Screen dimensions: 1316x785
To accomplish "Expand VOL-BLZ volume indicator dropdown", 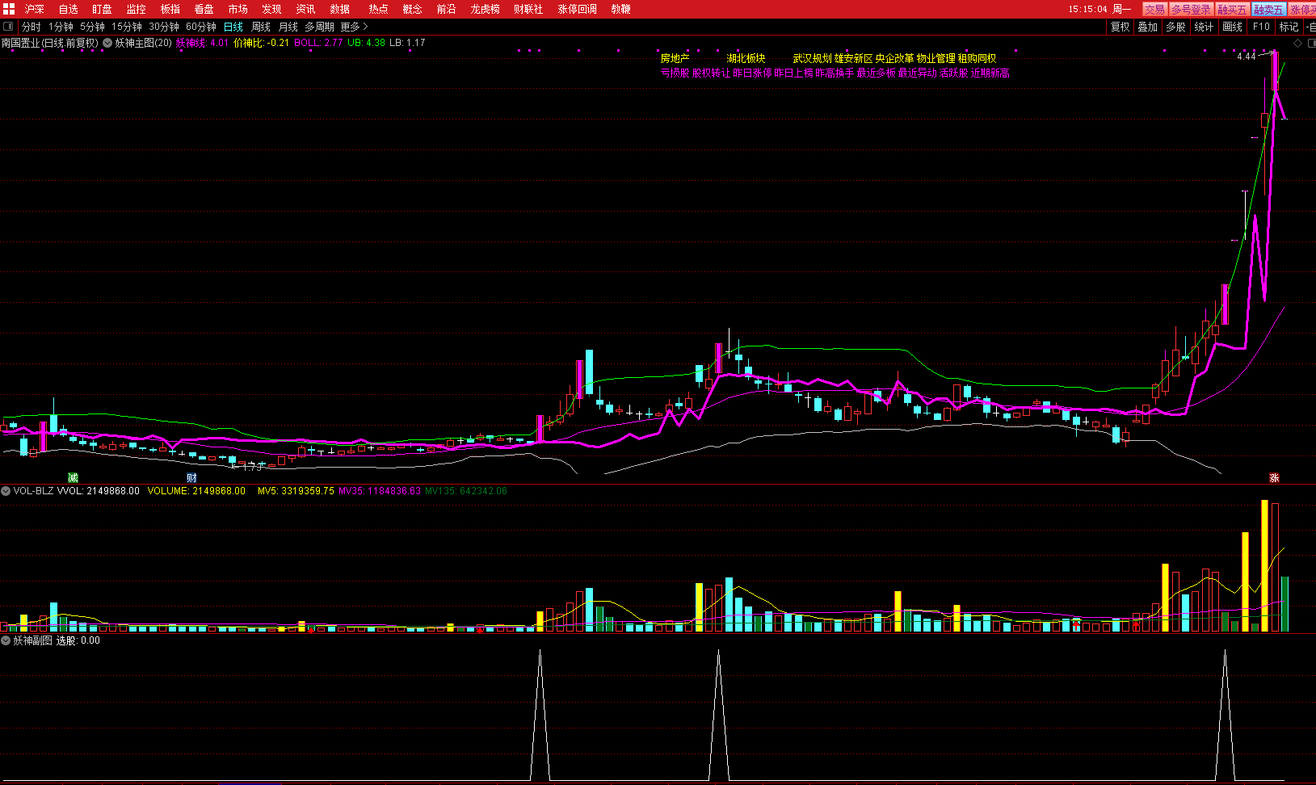I will point(6,491).
